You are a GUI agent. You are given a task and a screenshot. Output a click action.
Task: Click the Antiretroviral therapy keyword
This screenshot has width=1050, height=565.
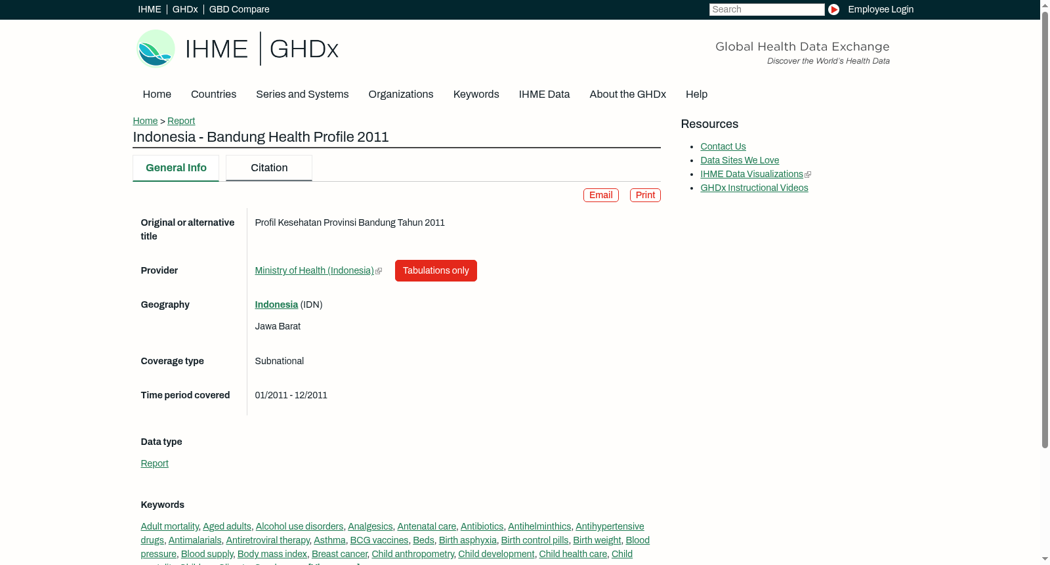pyautogui.click(x=268, y=540)
